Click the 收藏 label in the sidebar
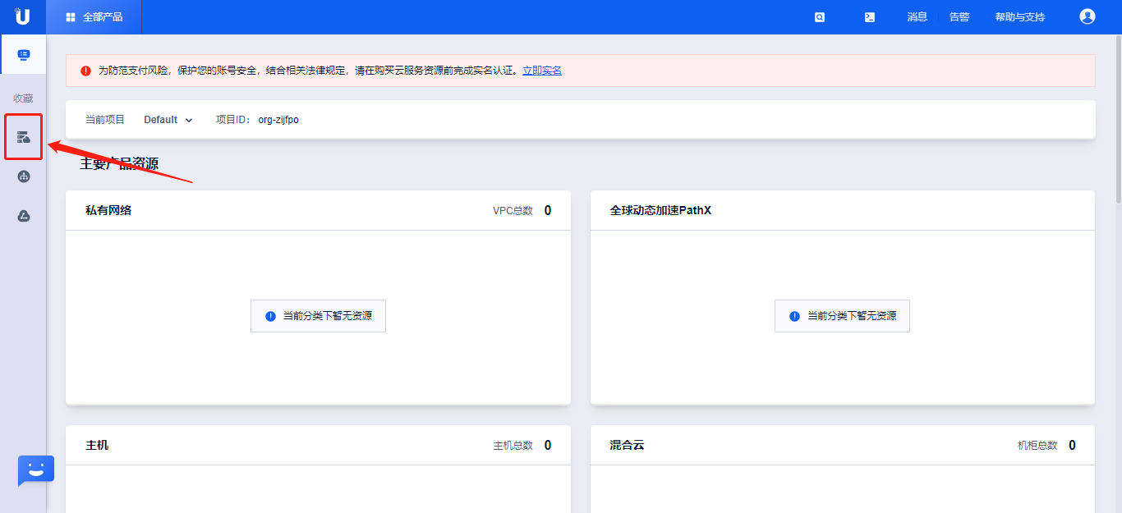The width and height of the screenshot is (1122, 513). (x=23, y=98)
